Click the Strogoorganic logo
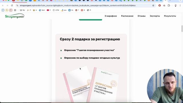 tap(15, 16)
